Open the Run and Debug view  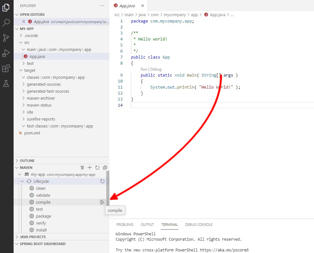[6, 53]
